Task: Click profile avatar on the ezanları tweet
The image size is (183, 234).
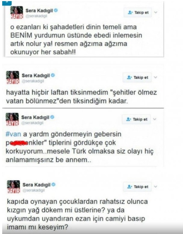Action: tap(17, 13)
